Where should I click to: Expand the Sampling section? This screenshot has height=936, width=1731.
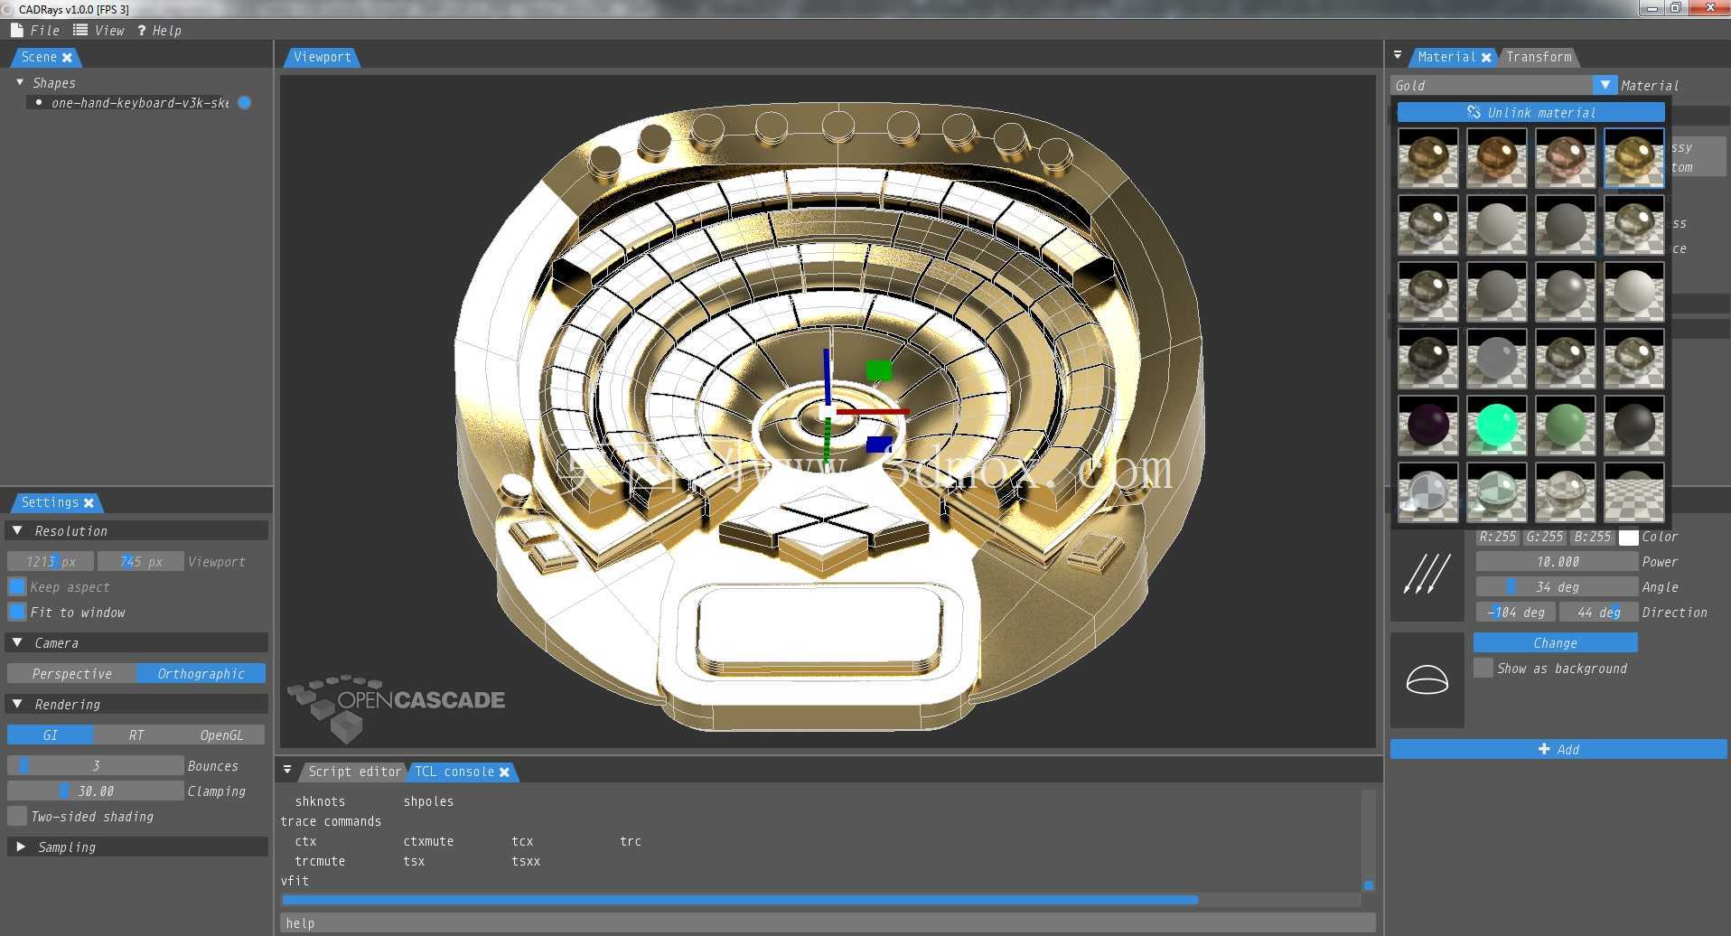(x=20, y=847)
